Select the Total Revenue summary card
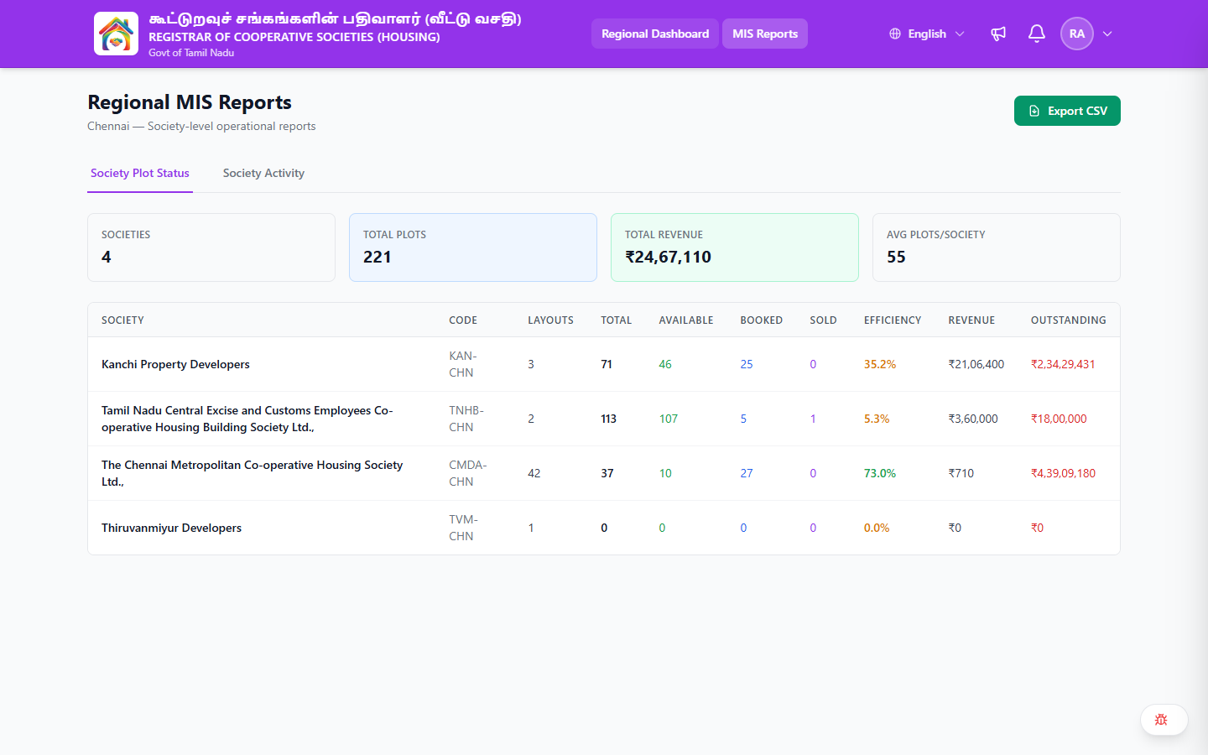Viewport: 1208px width, 755px height. 735,247
